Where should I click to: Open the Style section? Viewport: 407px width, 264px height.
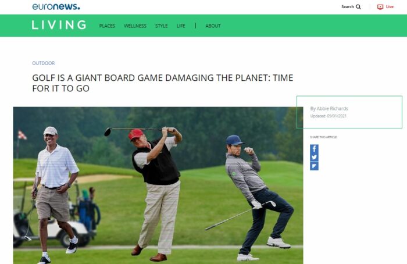coord(161,26)
